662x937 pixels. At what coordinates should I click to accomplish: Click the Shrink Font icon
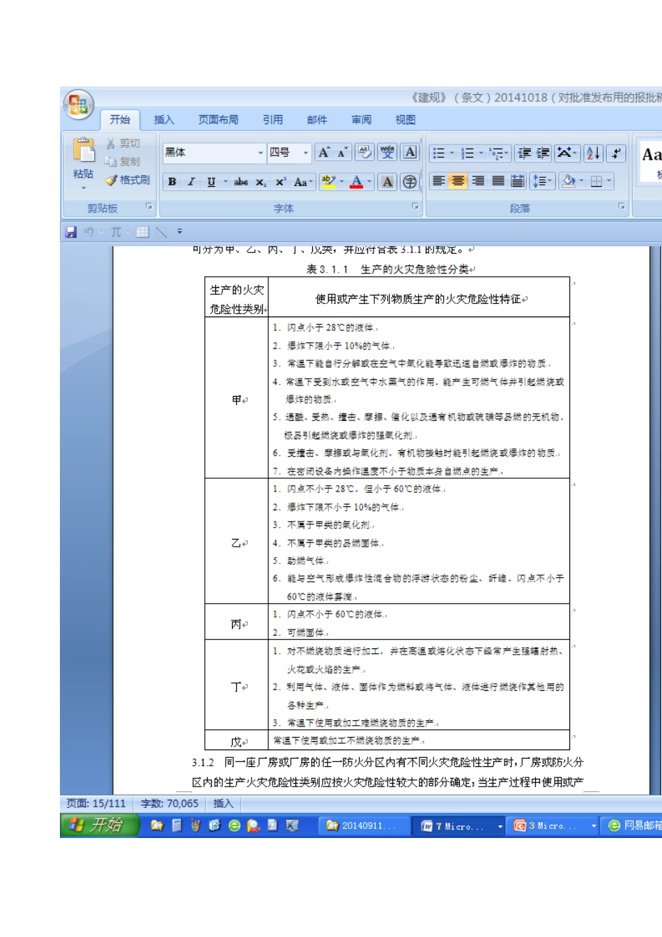[342, 153]
